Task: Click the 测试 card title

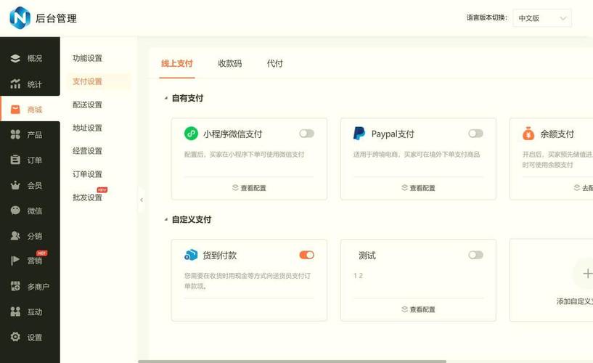Action: (x=367, y=256)
